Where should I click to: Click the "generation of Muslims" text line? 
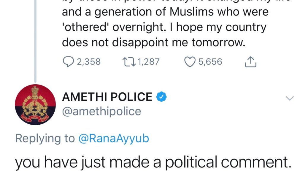[x=165, y=12]
